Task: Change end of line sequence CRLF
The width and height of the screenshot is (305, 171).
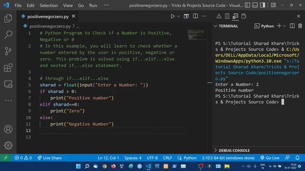Action: pos(167,158)
